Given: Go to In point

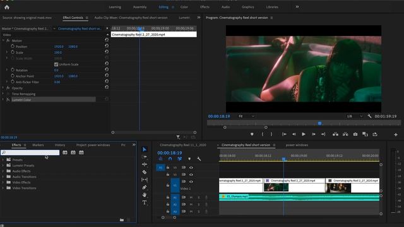Looking at the screenshot, I should (284, 134).
